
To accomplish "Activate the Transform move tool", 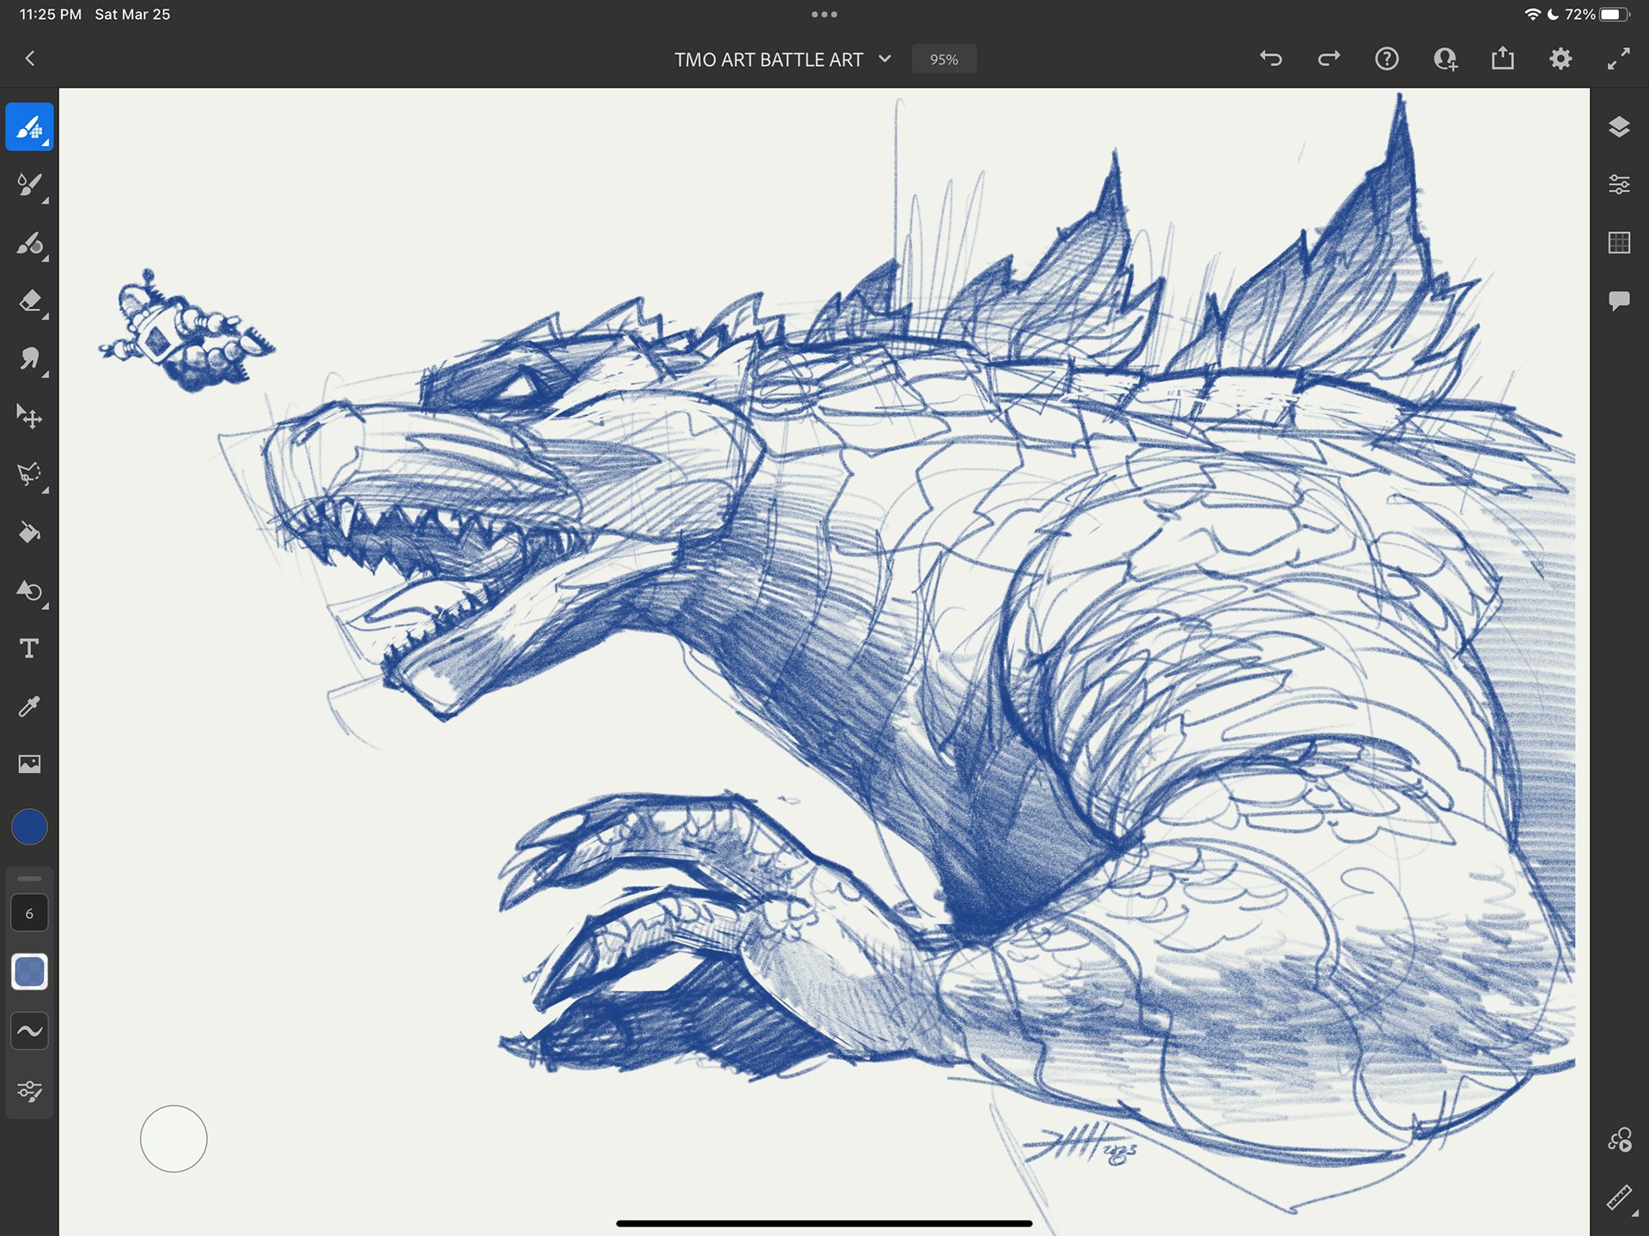I will (29, 417).
